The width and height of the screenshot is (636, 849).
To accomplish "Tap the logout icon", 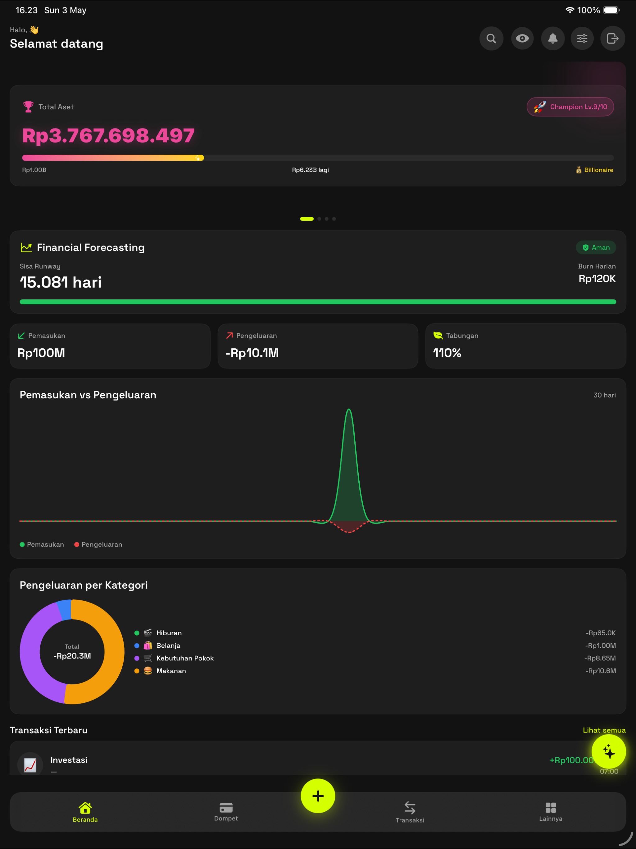I will point(613,39).
